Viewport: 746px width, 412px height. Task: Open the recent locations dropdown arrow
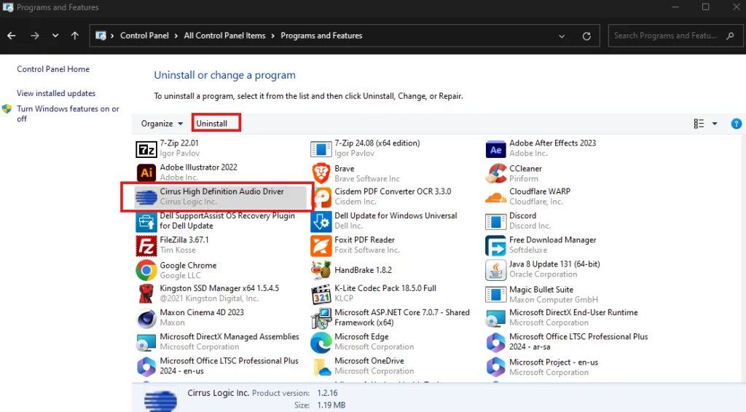55,36
